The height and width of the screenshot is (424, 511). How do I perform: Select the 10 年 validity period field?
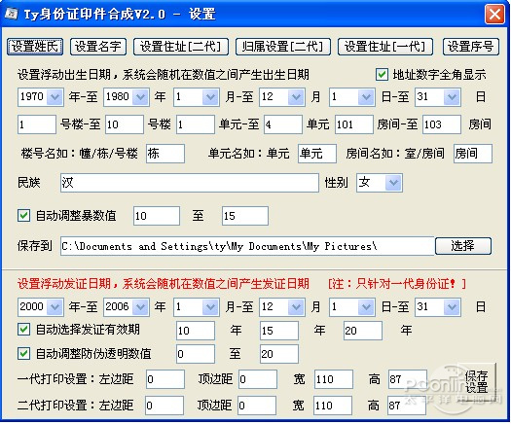pyautogui.click(x=196, y=331)
